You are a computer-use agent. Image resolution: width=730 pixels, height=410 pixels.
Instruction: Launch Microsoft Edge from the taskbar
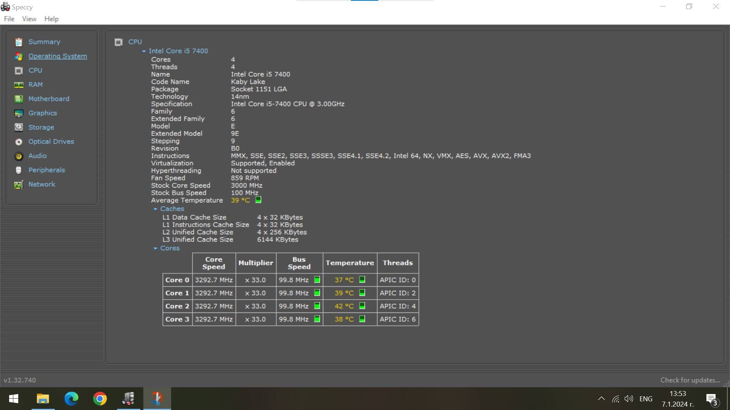tap(71, 399)
